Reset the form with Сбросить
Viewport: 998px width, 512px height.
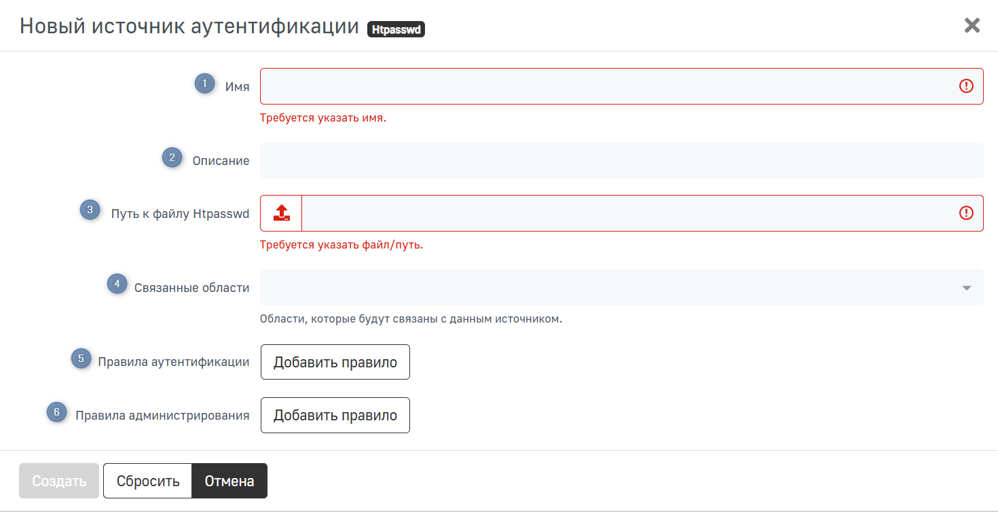coord(148,481)
